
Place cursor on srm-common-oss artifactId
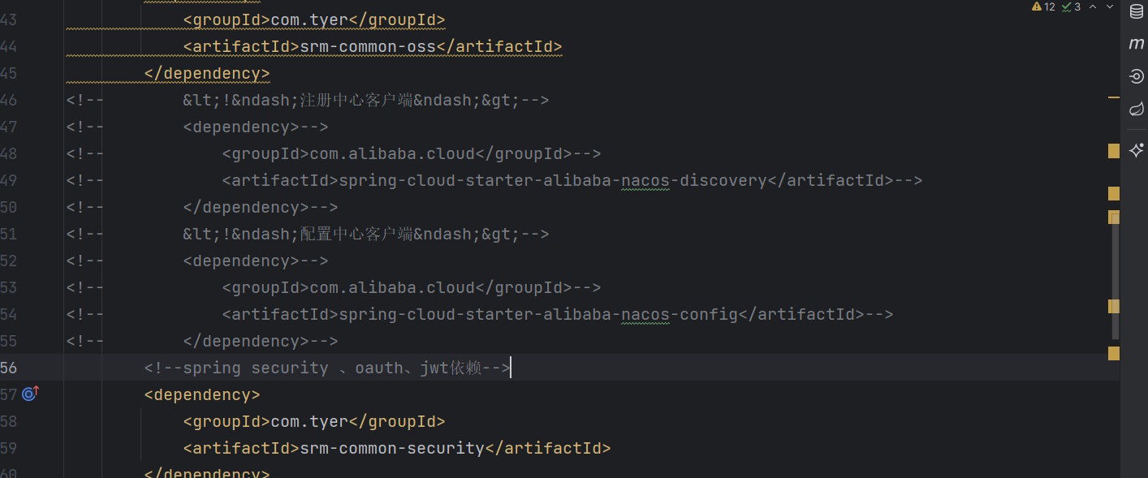368,46
